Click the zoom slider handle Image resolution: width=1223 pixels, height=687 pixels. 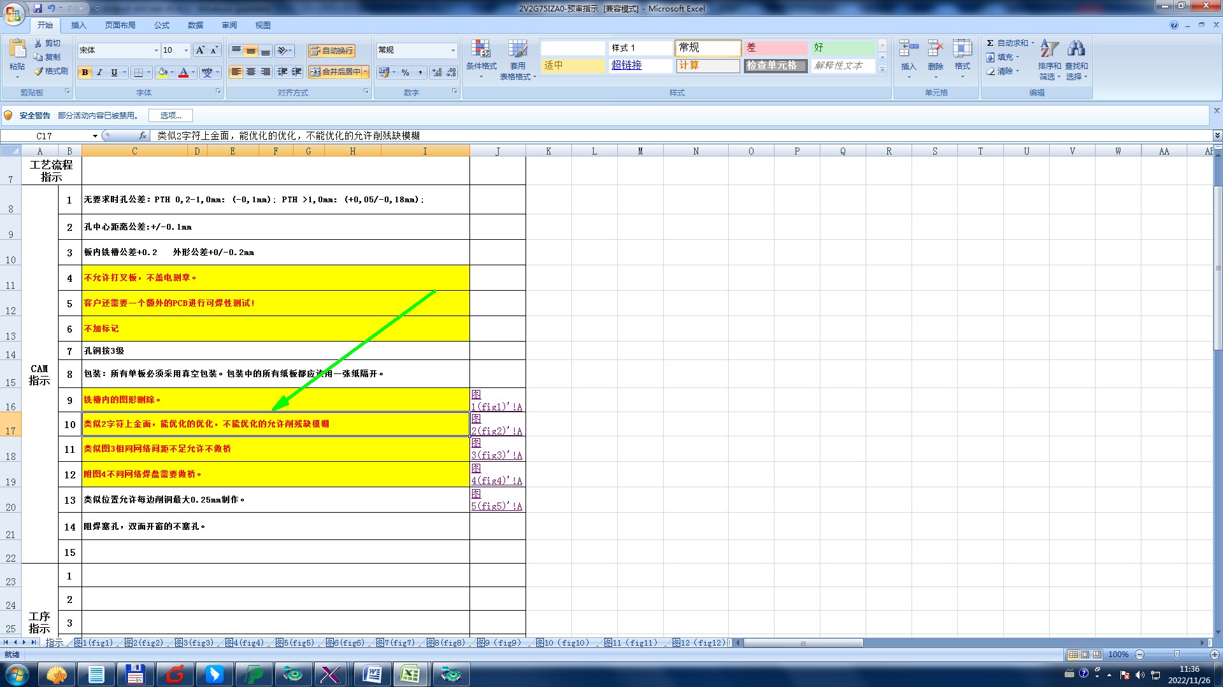1177,655
